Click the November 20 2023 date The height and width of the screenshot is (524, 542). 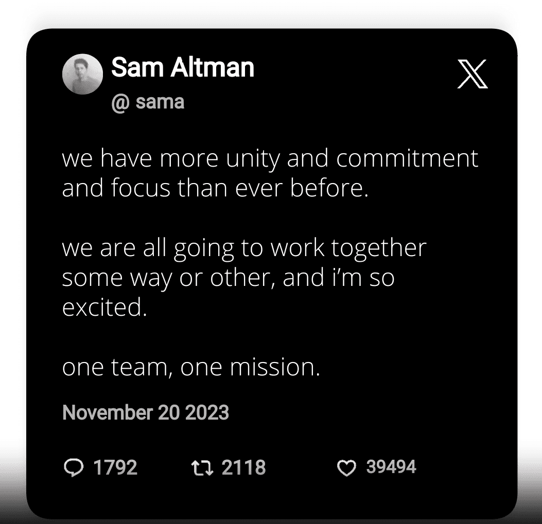(x=146, y=413)
